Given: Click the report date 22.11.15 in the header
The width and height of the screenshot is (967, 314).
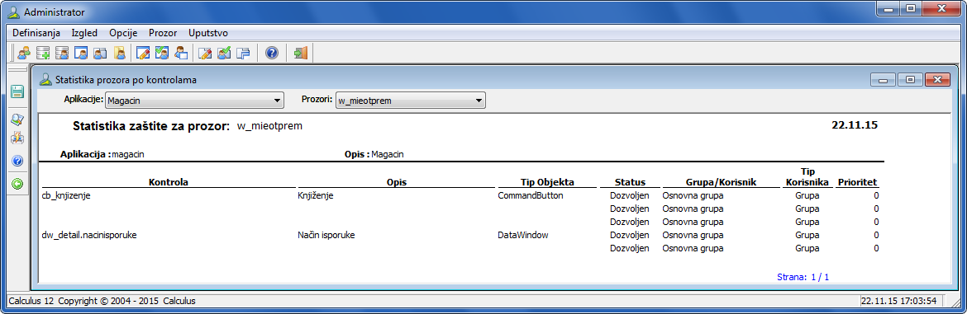Looking at the screenshot, I should tap(854, 124).
